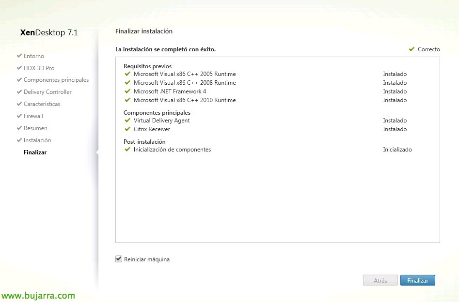Click the Instalado status for Citrix Receiver
Viewport: 459px width, 302px height.
395,129
